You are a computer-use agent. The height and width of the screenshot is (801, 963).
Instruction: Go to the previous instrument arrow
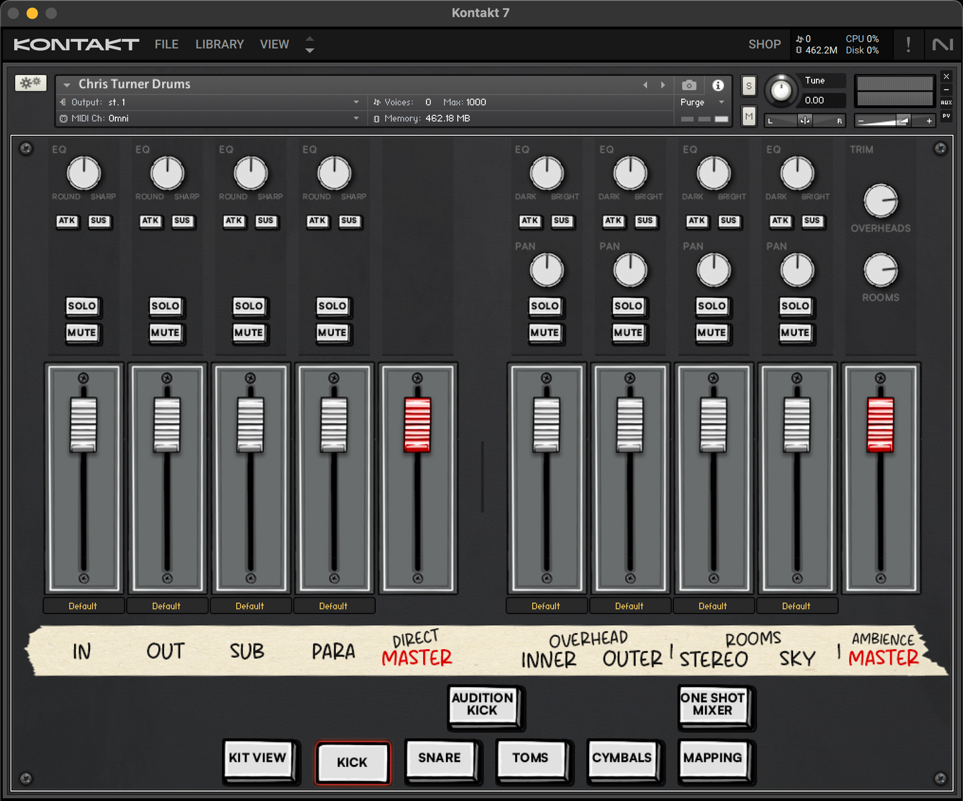click(645, 85)
